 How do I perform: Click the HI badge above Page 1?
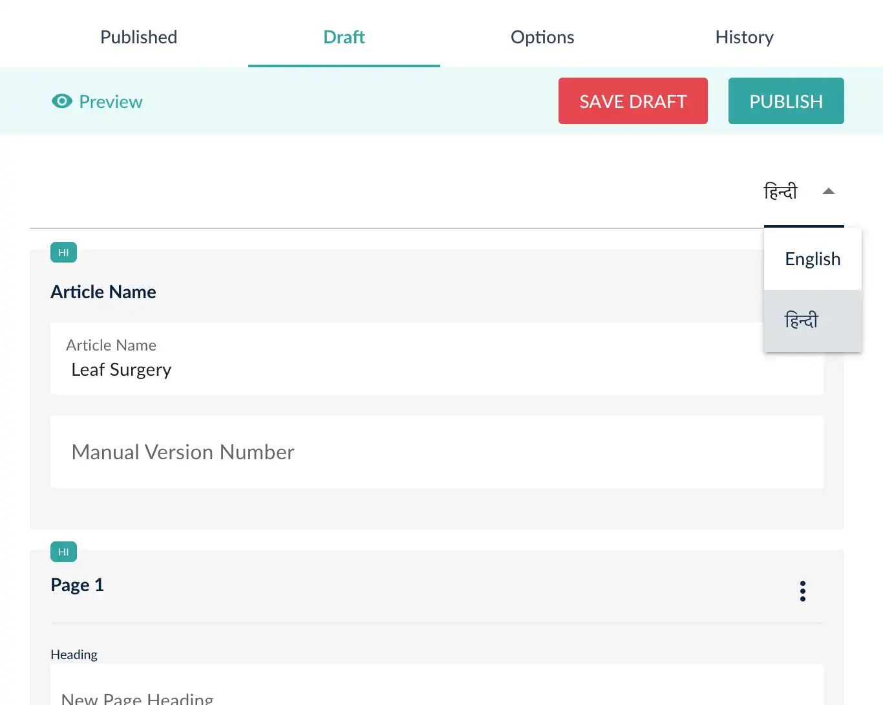pyautogui.click(x=63, y=552)
